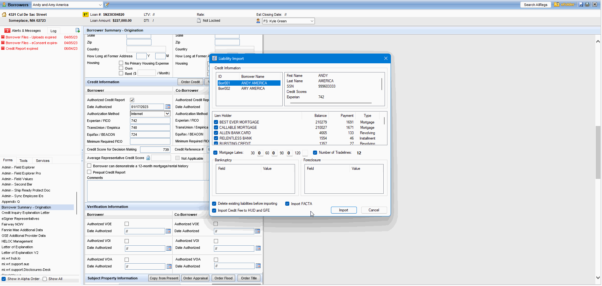The width and height of the screenshot is (602, 286).
Task: Click the lock icon beside Average Representative Credit Score
Action: click(148, 158)
